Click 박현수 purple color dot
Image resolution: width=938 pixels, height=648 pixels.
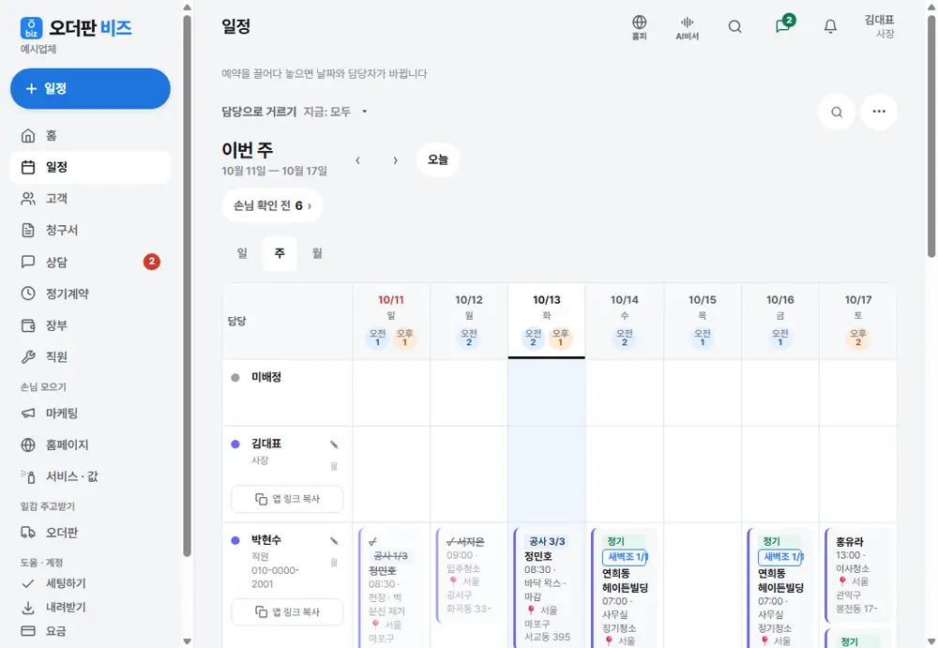coord(235,540)
